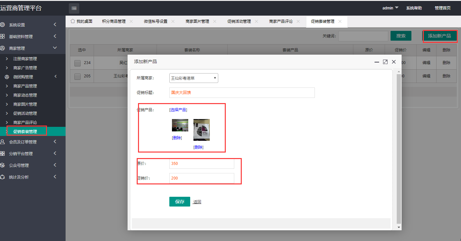Screen dimensions: 461x241
Task: Click the 统计及分析 icon in sidebar
Action: [3, 177]
